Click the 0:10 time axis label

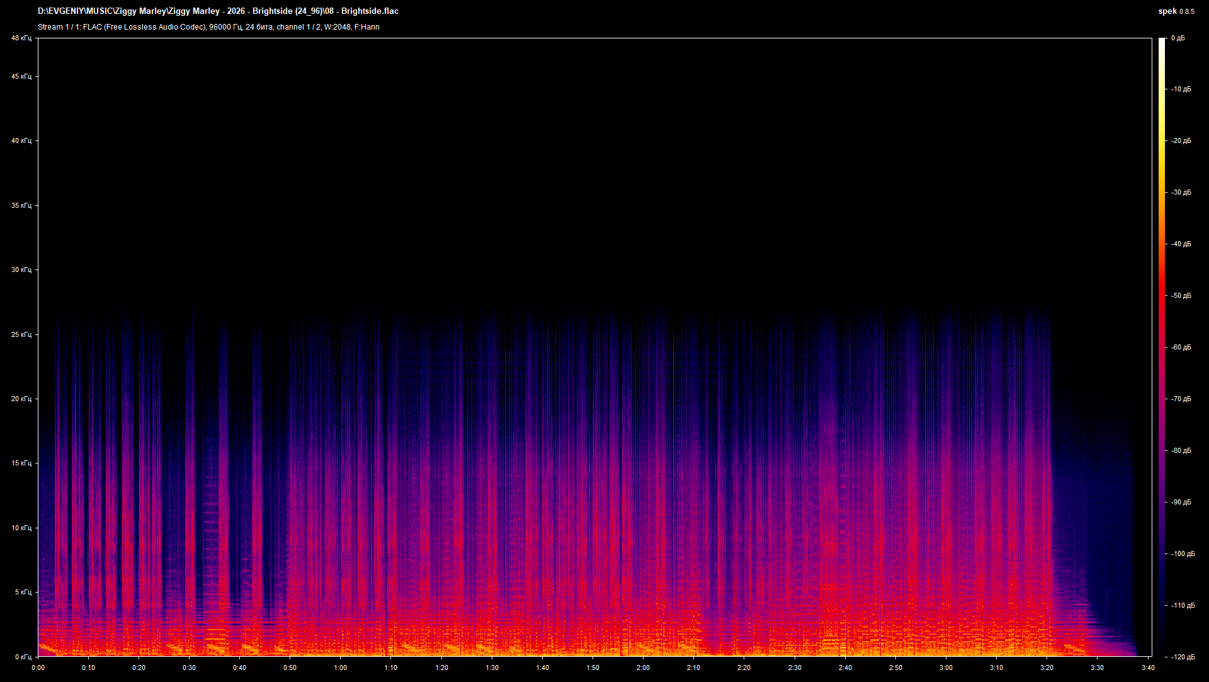88,668
